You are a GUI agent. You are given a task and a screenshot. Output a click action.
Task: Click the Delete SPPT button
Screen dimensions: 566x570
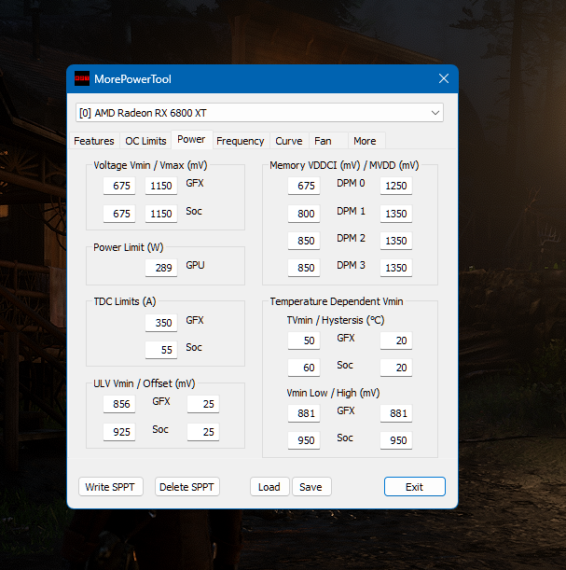pyautogui.click(x=186, y=487)
